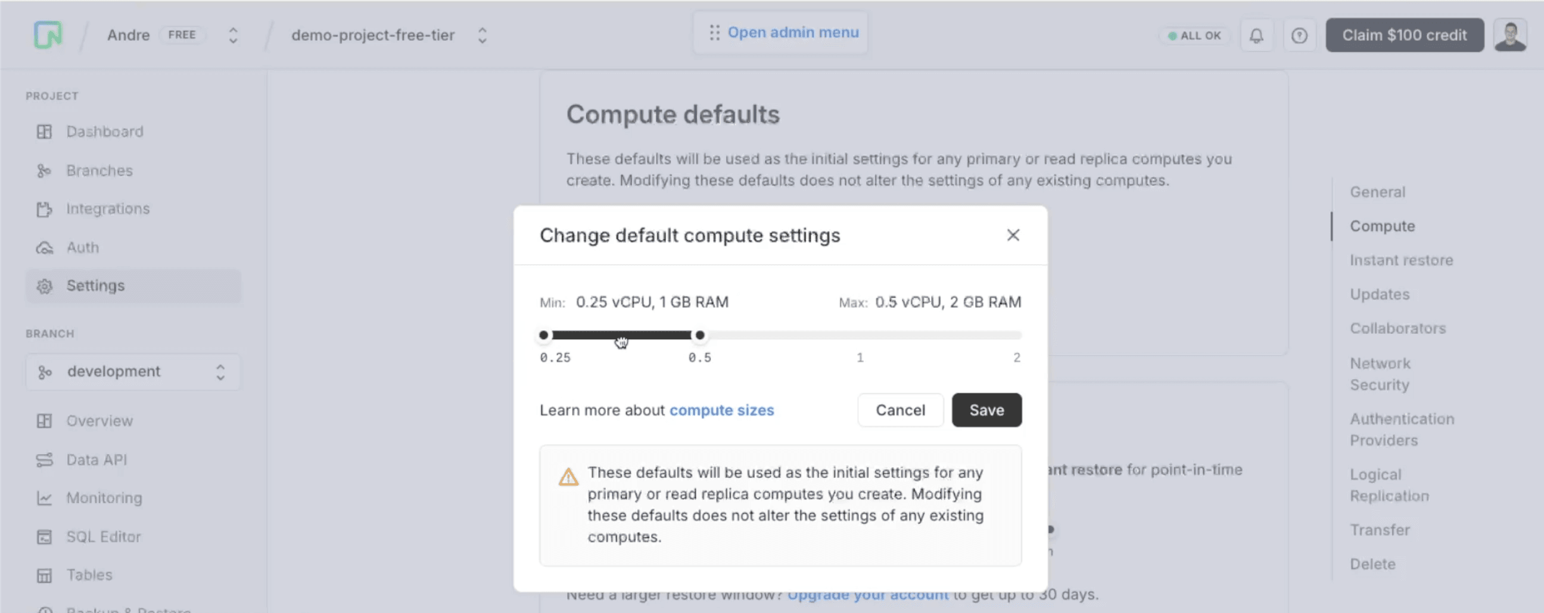Click the maximum compute slider handle
This screenshot has height=613, width=1544.
(x=699, y=335)
